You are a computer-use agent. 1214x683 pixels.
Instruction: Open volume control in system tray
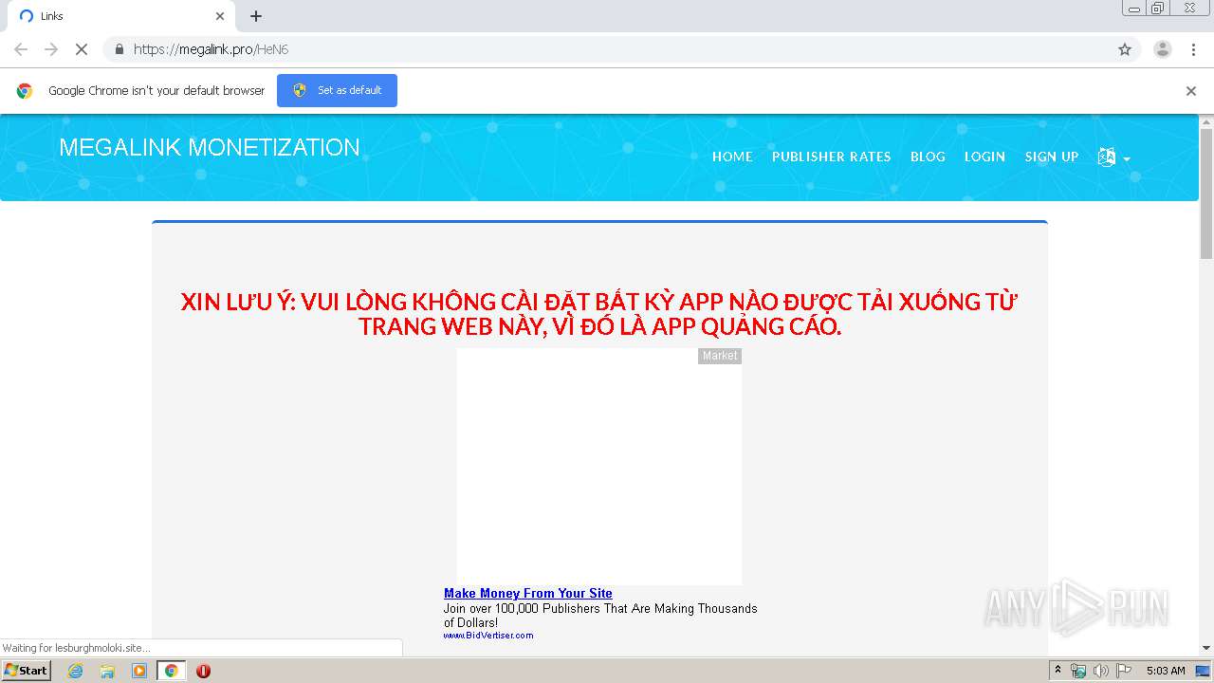pyautogui.click(x=1100, y=671)
